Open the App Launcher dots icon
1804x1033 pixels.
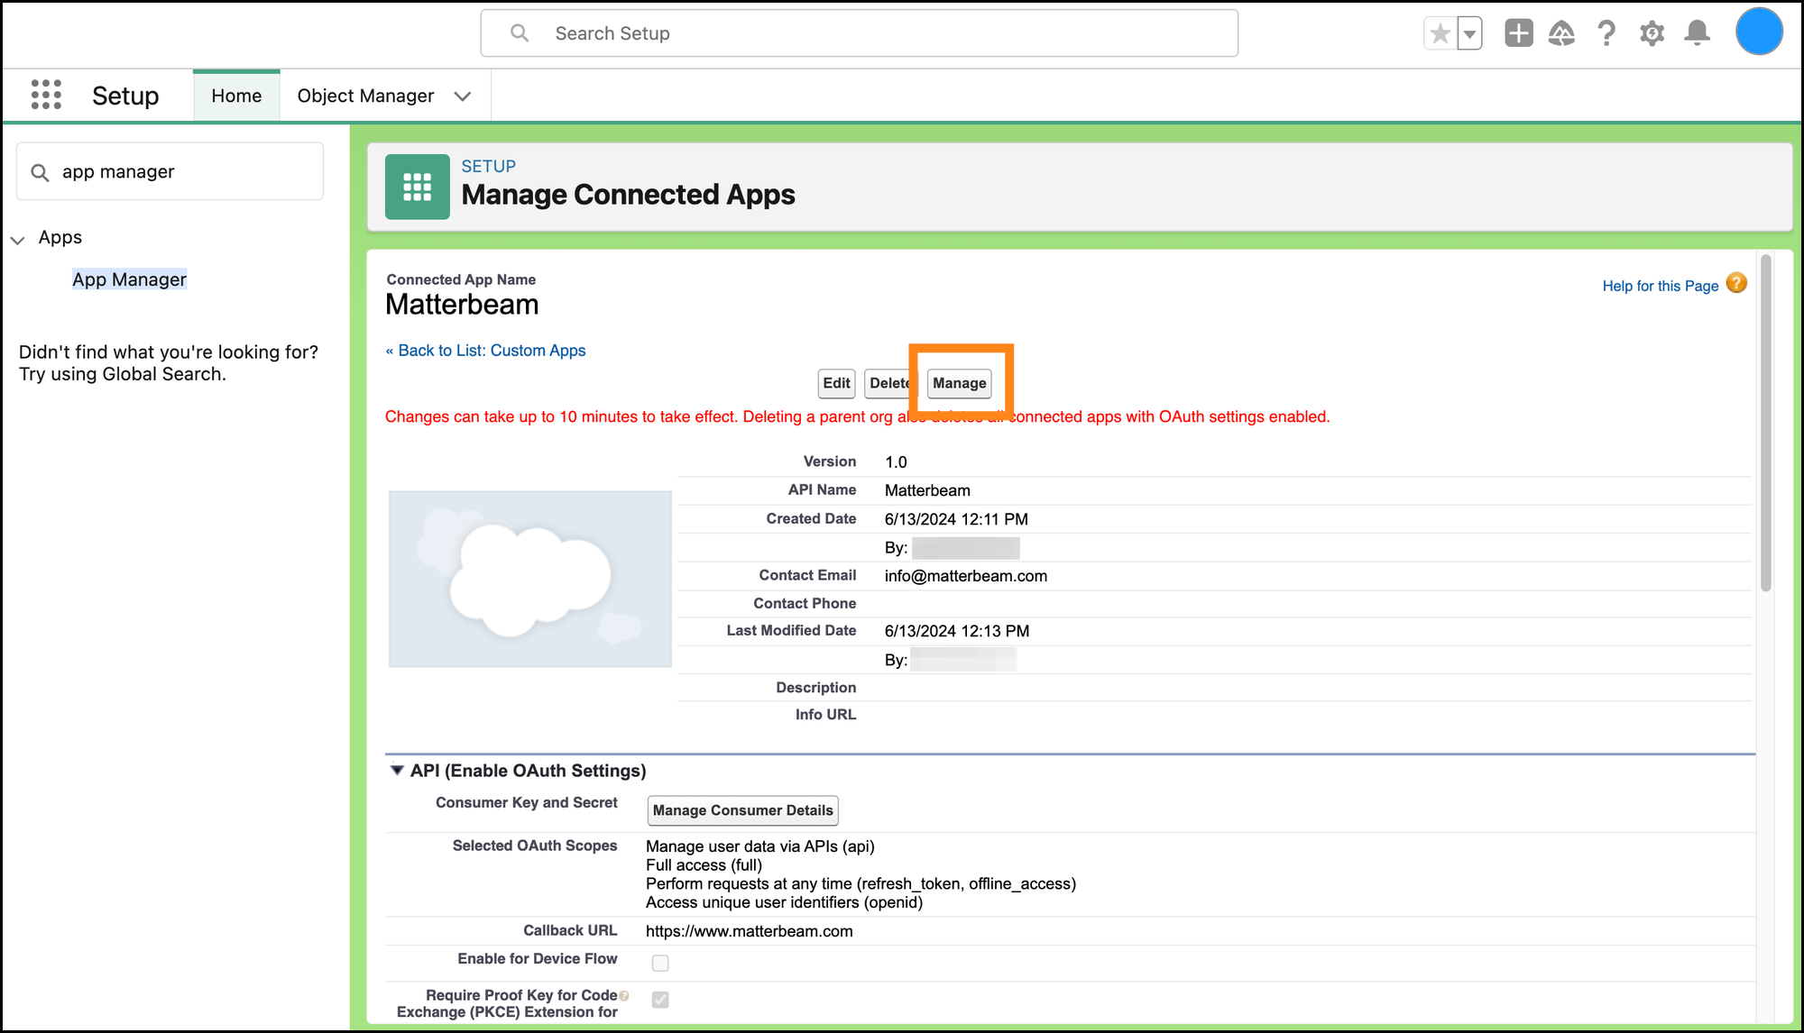point(46,95)
